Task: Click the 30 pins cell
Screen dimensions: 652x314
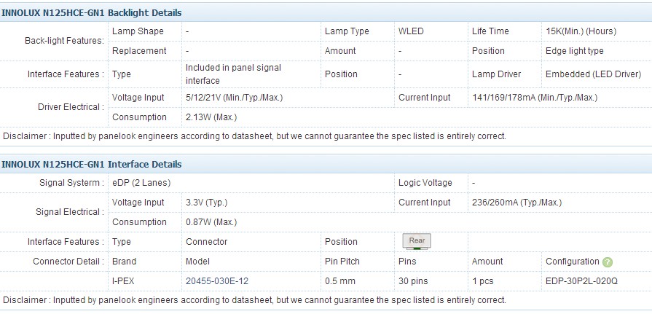Action: pos(413,281)
